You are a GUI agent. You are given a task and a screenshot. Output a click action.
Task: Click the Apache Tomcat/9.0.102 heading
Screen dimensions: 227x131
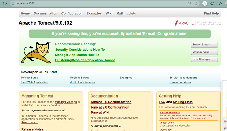pos(45,23)
